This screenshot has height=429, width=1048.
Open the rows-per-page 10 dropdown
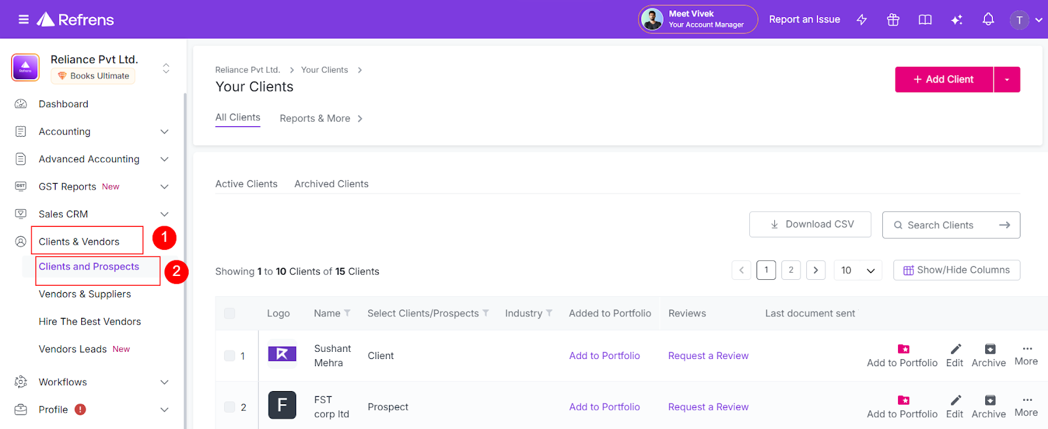[858, 270]
